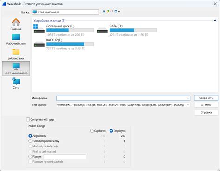Select the Локальный диск (C:) drive icon
Screen dimensions: 220x171
(39, 29)
